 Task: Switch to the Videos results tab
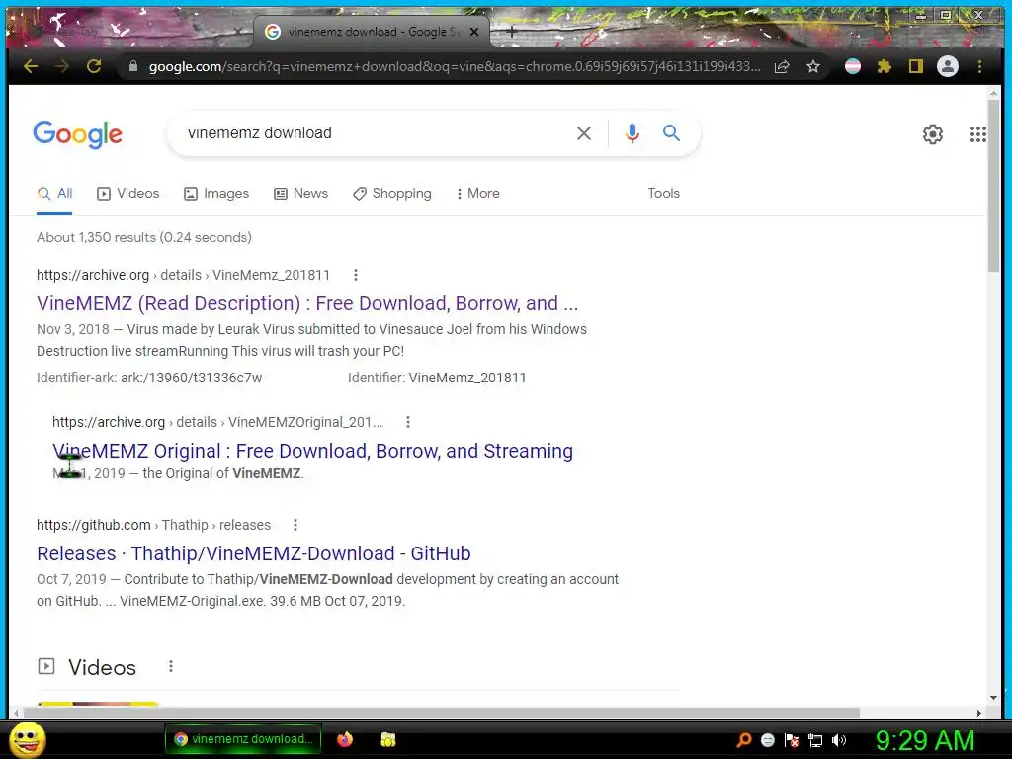coord(127,194)
